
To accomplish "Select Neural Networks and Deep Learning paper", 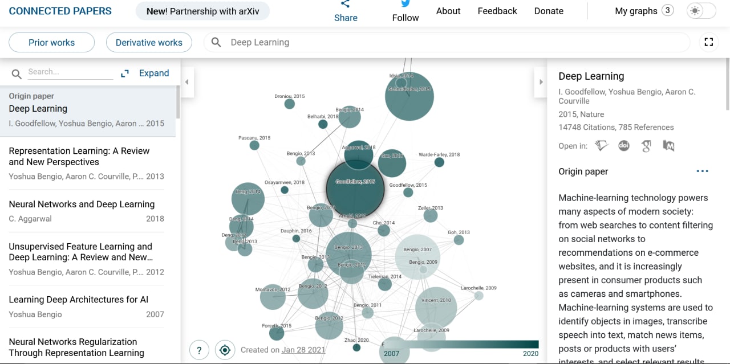I will pos(87,211).
